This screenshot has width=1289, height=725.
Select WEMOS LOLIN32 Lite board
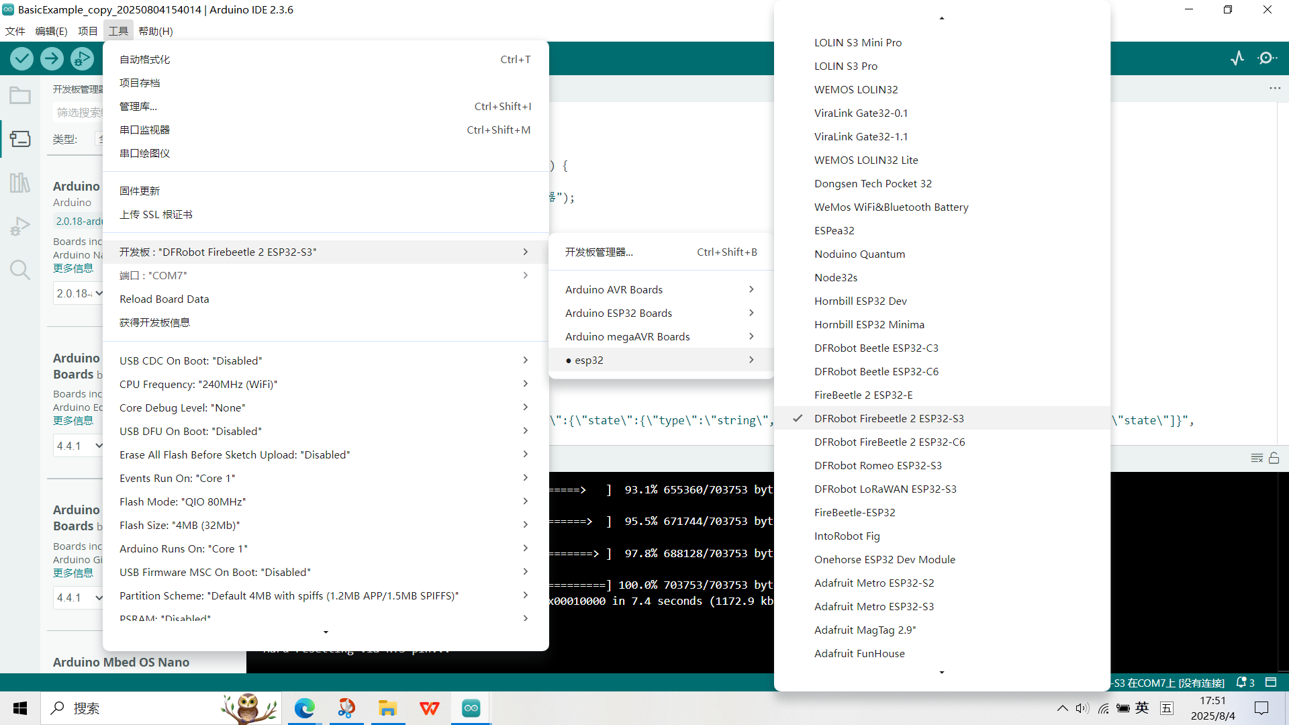(x=942, y=160)
